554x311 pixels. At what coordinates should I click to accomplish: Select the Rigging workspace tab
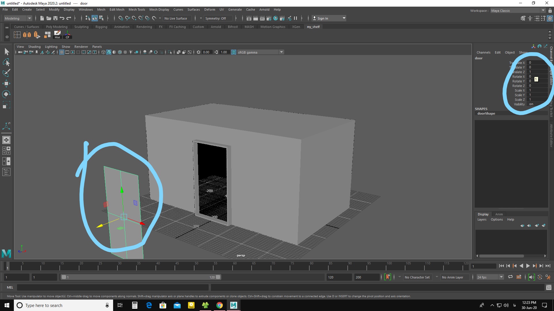(101, 26)
